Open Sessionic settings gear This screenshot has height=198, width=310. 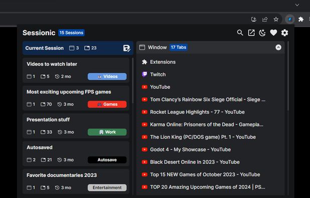click(285, 33)
